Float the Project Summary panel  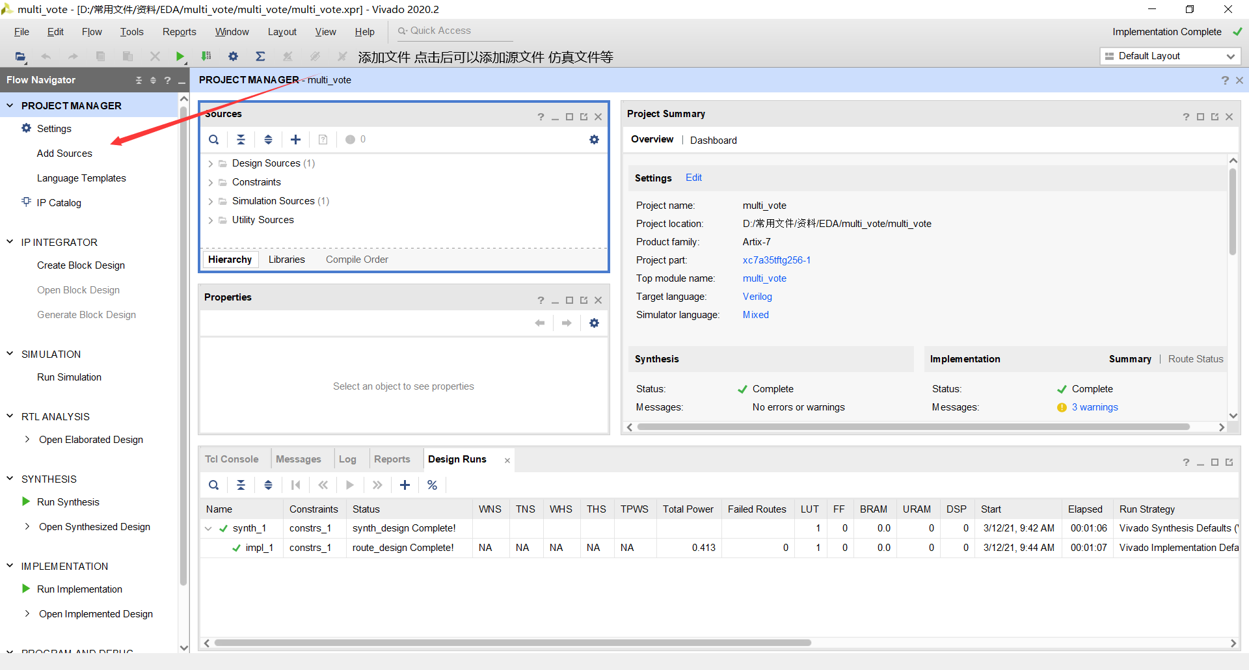coord(1215,117)
